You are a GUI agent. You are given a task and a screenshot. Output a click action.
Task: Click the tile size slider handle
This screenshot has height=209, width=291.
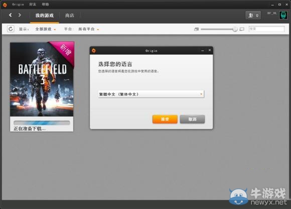pos(235,29)
